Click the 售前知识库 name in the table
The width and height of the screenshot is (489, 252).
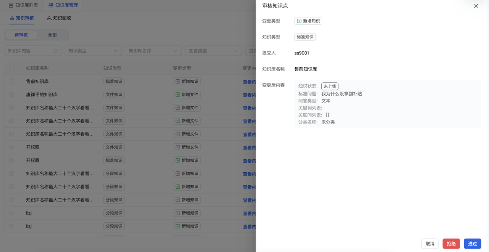click(x=37, y=82)
